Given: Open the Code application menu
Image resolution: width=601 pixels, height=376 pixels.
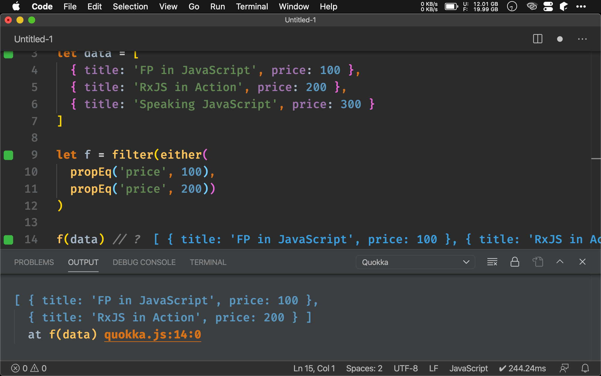Looking at the screenshot, I should point(42,6).
